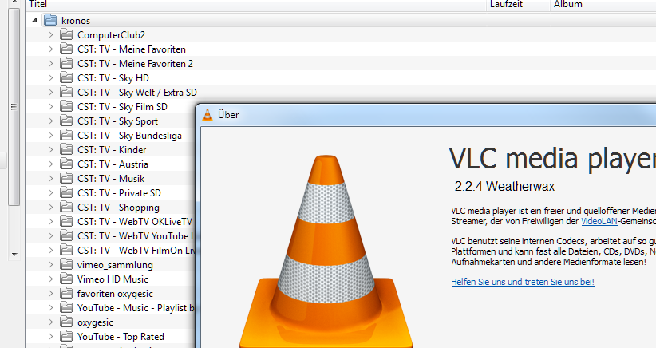656x348 pixels.
Task: Click folder icon for YouTube - Top Rated
Action: pyautogui.click(x=66, y=337)
